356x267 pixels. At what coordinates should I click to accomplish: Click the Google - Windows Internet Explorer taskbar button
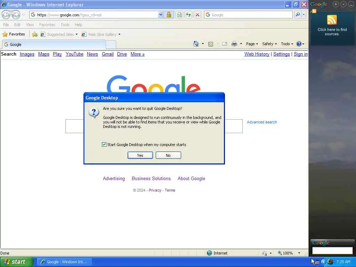coord(64,262)
